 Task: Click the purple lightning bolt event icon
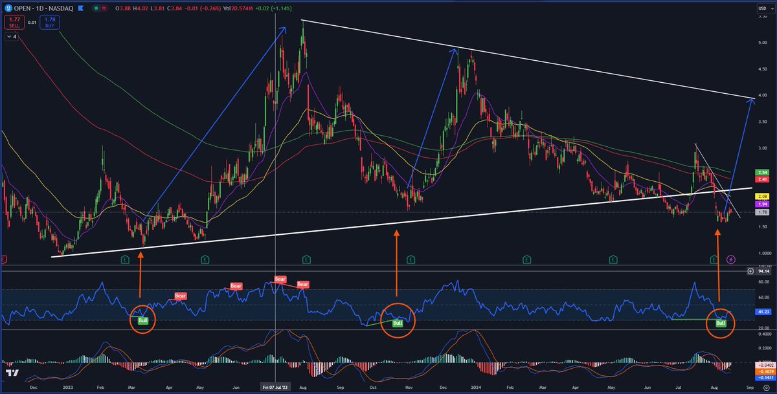(x=731, y=259)
